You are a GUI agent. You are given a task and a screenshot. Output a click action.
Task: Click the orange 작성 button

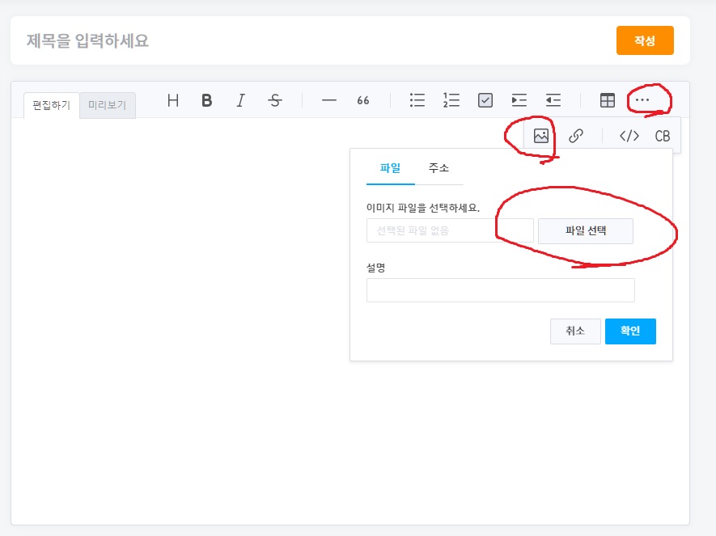click(645, 40)
